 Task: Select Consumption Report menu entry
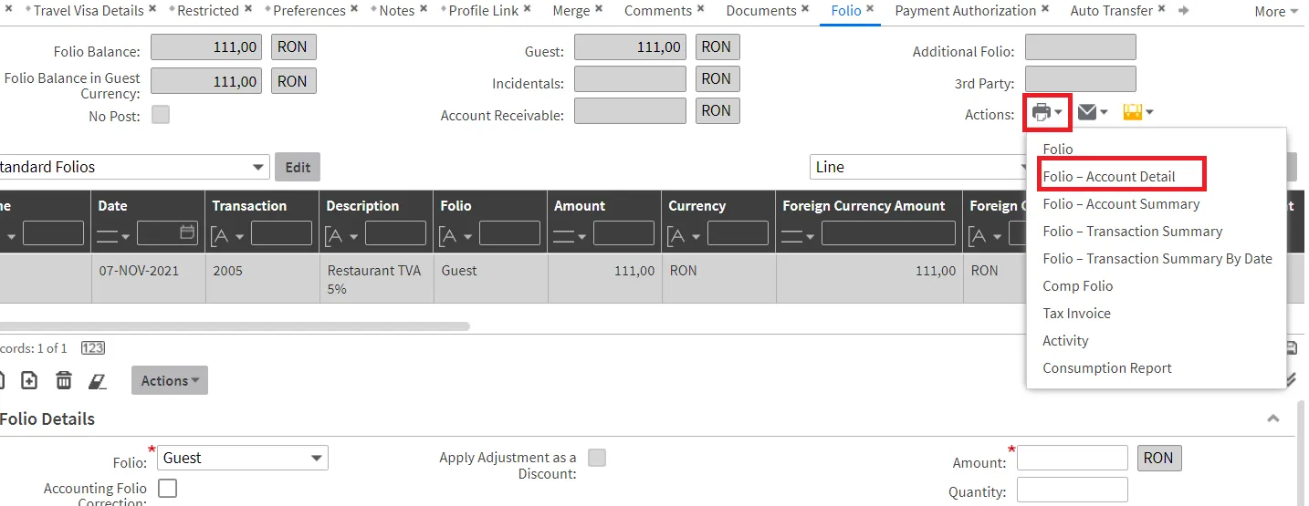[x=1107, y=368]
